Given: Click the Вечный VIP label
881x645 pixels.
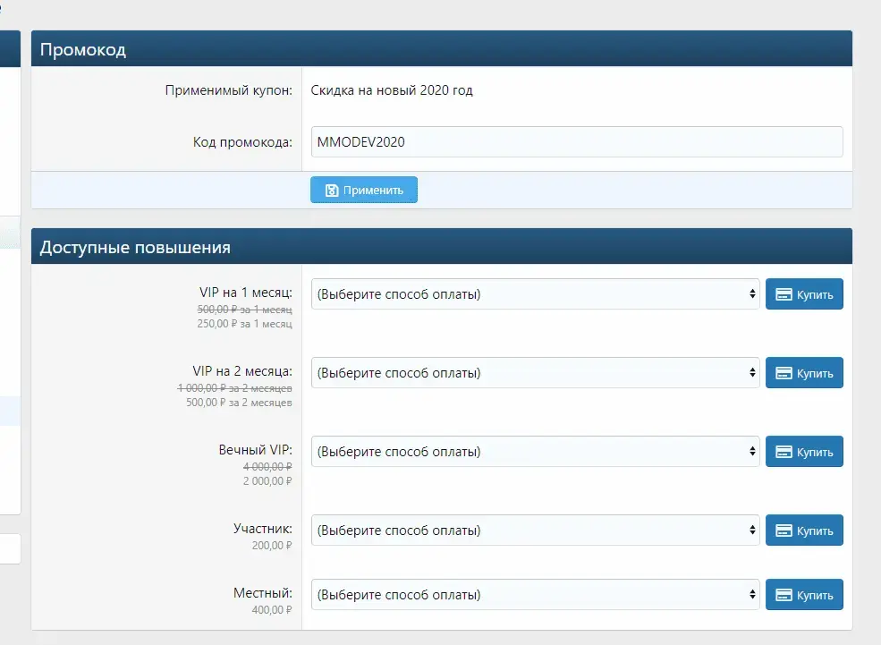Looking at the screenshot, I should click(x=256, y=450).
